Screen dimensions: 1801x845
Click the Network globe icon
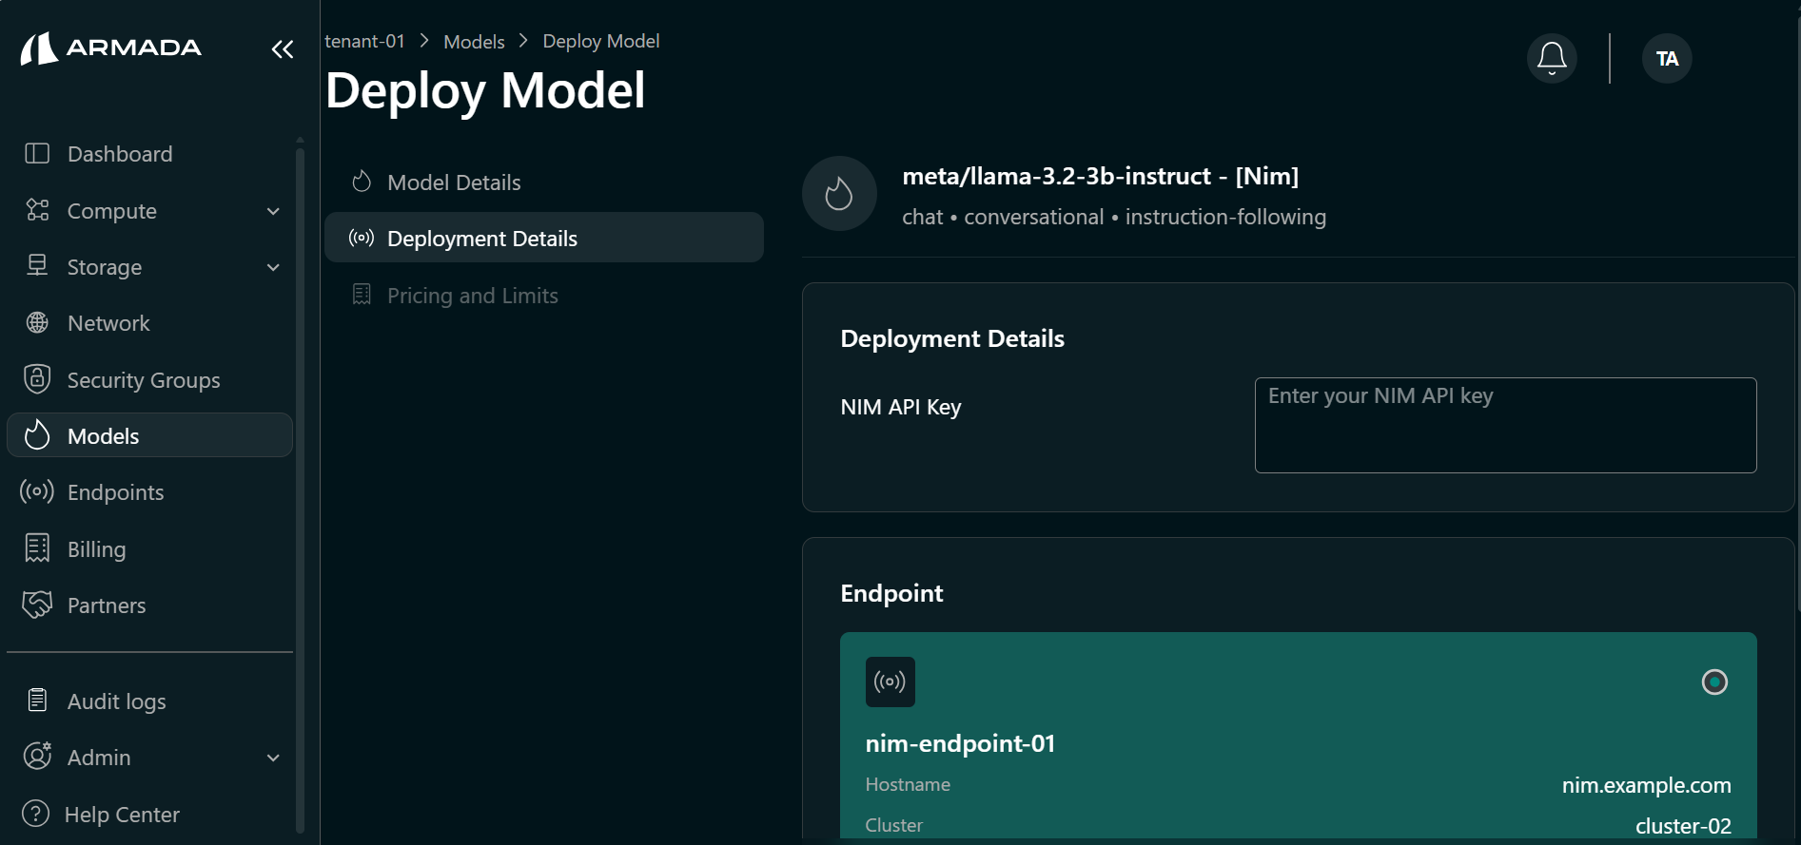(37, 323)
